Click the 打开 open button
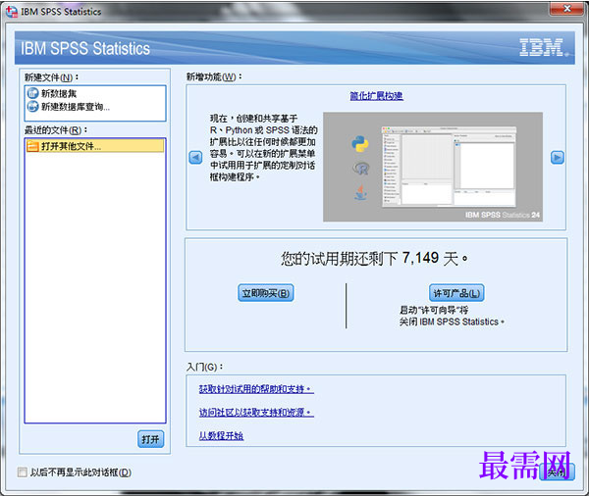Viewport: 589px width, 496px height. pos(150,439)
